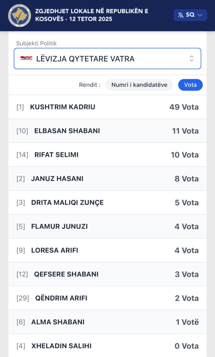Click the election commission emblem logo
Viewport: 215px width, 357px height.
pos(20,15)
